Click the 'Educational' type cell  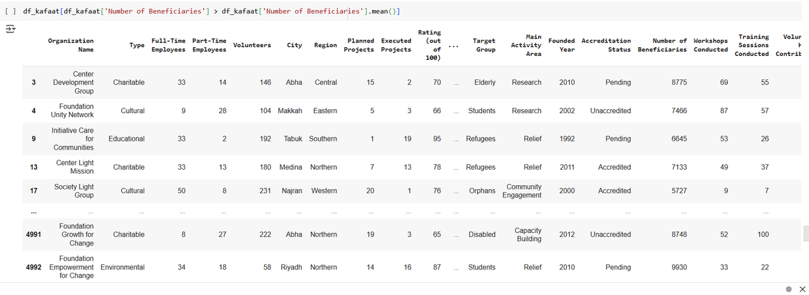126,139
